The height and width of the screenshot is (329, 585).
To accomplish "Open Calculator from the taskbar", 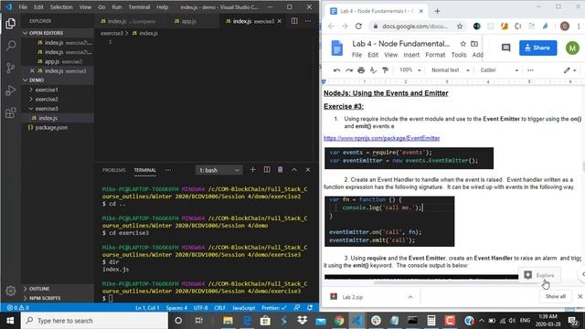I will tap(431, 321).
